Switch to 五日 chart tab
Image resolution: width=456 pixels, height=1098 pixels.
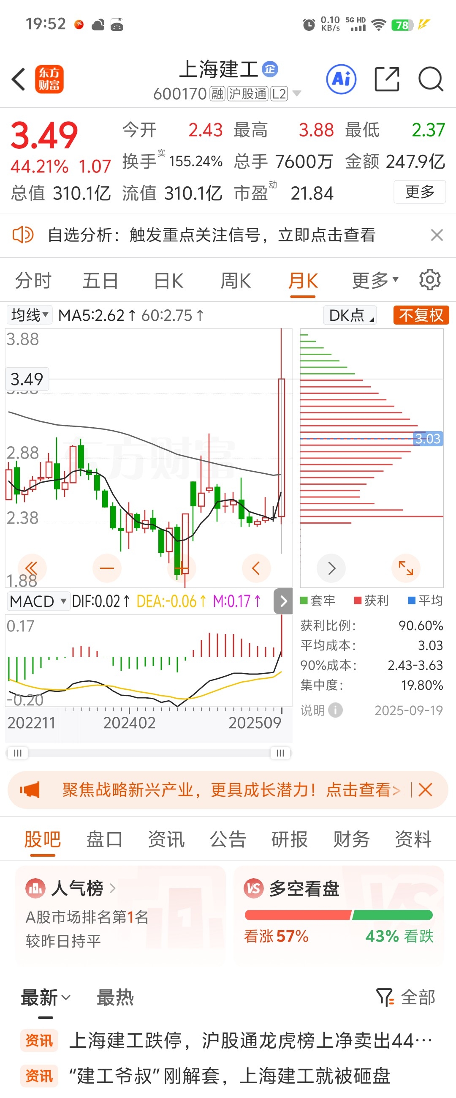(100, 281)
